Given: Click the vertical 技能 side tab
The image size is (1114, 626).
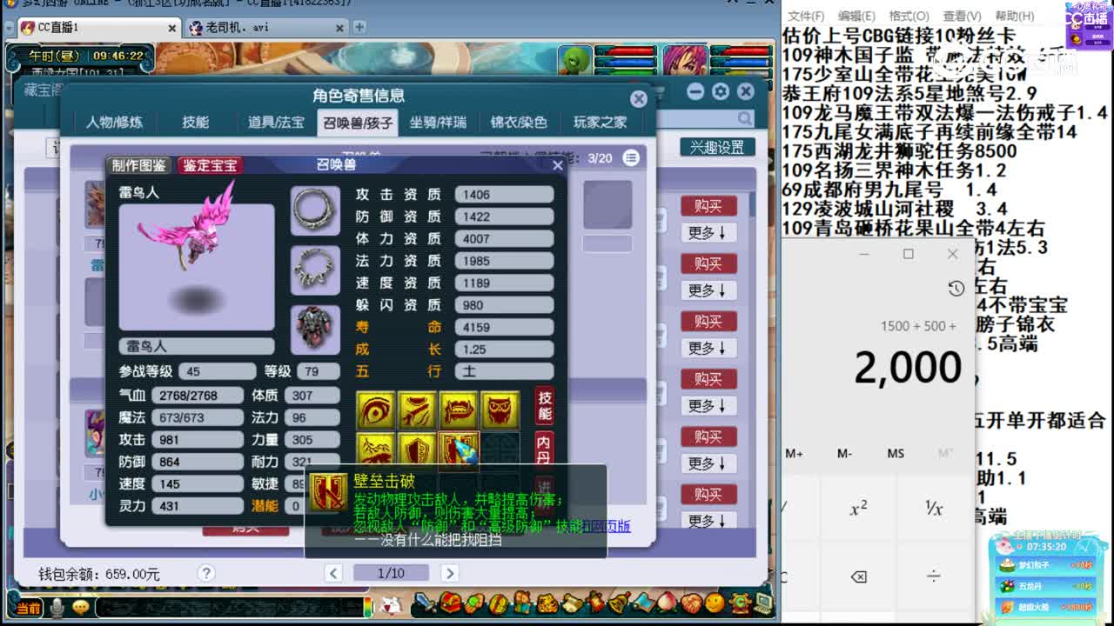Looking at the screenshot, I should [544, 405].
